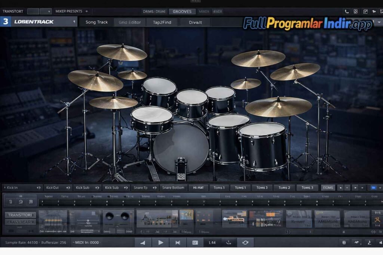This screenshot has height=255, width=383.
Task: Click the Tap2Find button
Action: click(x=162, y=22)
